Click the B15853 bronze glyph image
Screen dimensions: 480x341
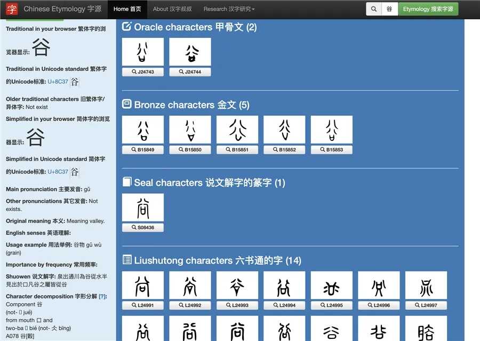tap(331, 130)
